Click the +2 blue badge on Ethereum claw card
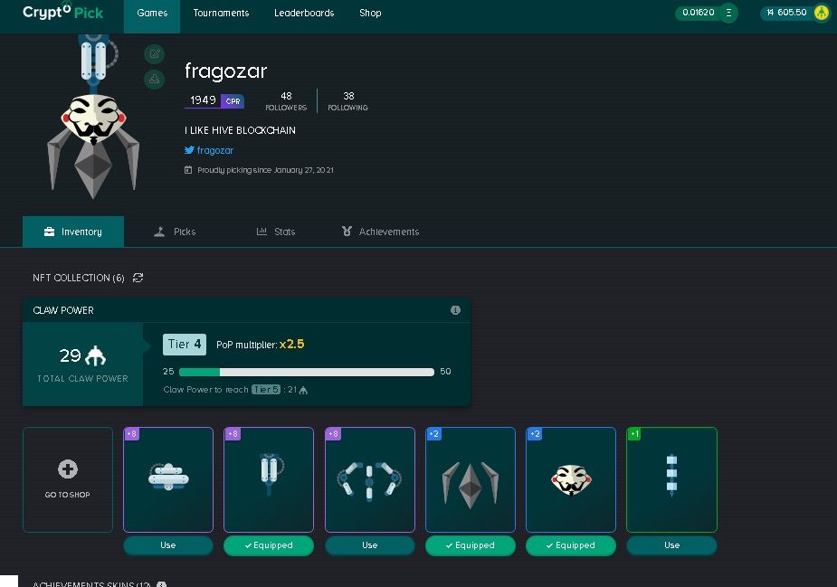The width and height of the screenshot is (837, 587). tap(434, 434)
